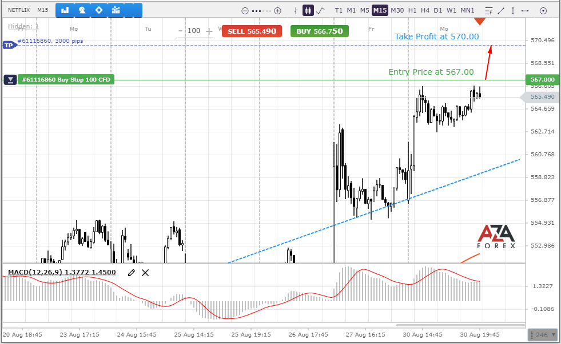Open the 246 bars dropdown
The width and height of the screenshot is (561, 344).
(542, 335)
